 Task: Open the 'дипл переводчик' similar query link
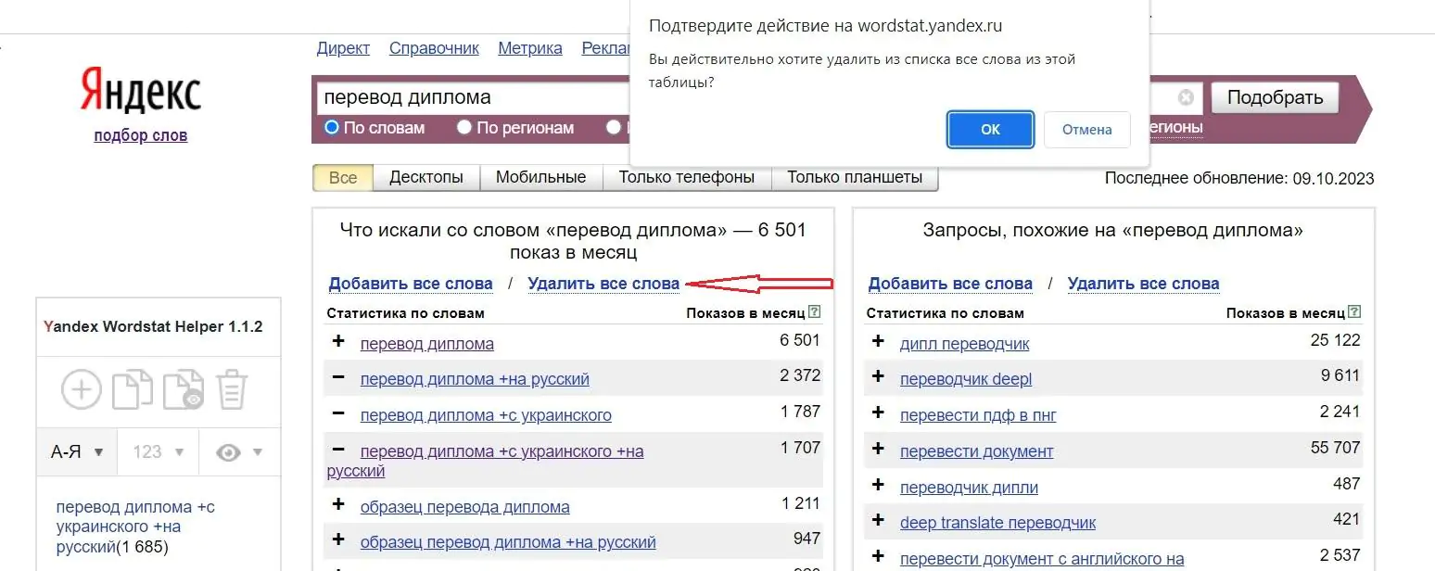point(965,344)
